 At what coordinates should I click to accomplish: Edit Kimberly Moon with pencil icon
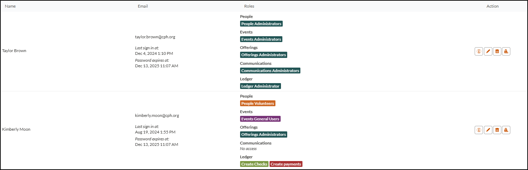click(488, 130)
